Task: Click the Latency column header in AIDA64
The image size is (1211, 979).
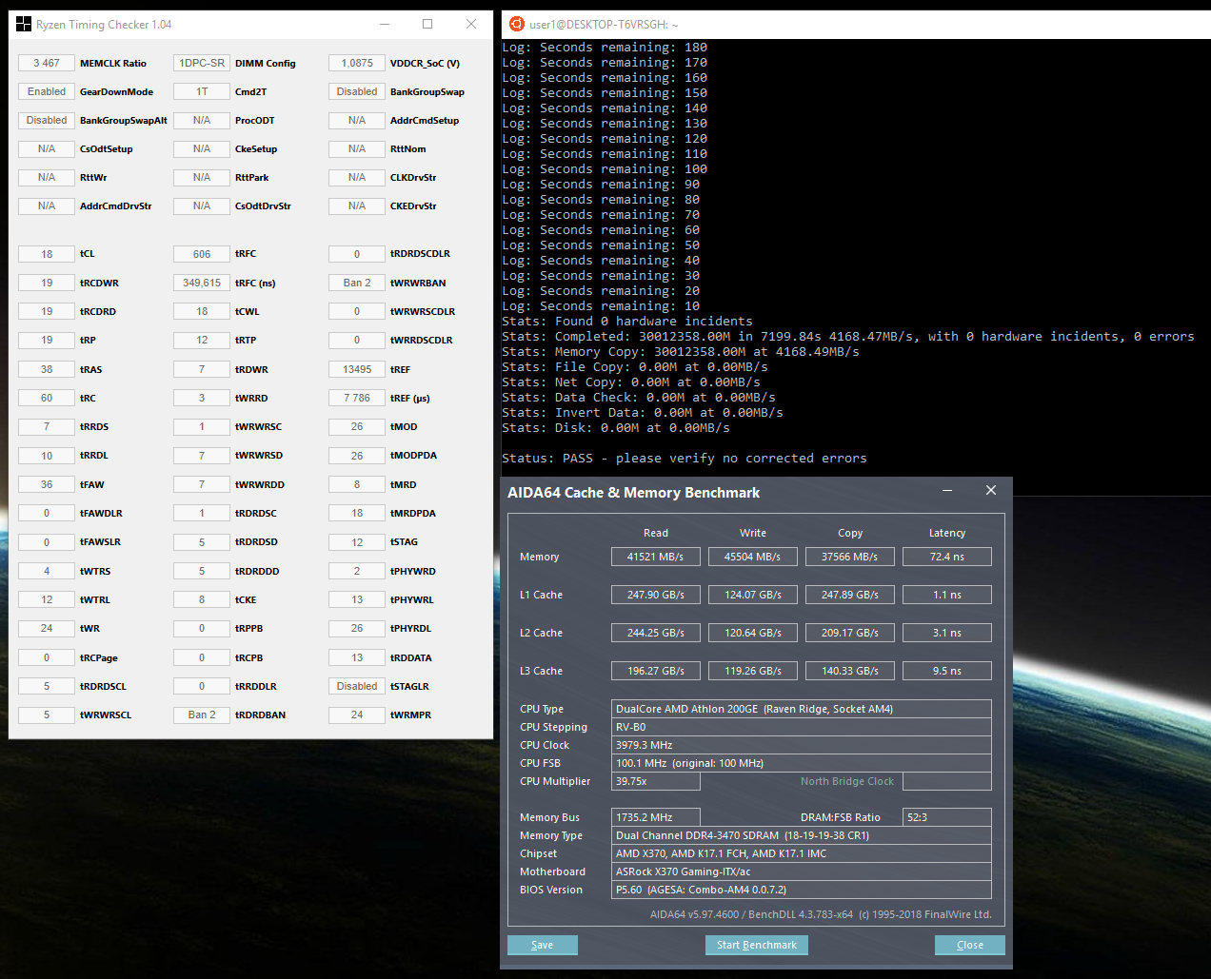Action: pos(947,533)
